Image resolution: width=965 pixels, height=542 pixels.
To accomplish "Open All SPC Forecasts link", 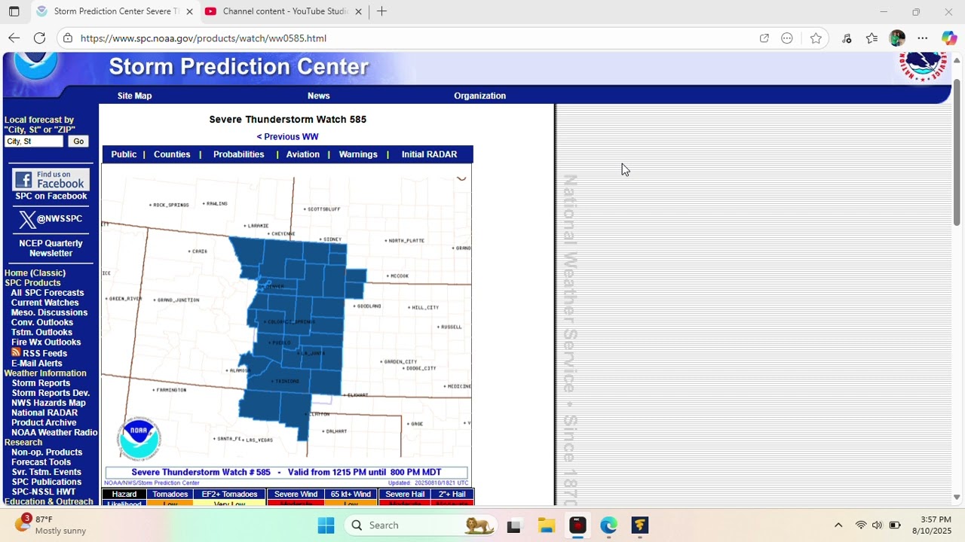I will pos(47,293).
